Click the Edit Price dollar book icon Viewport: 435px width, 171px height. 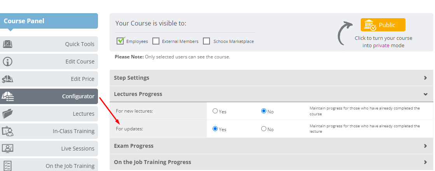(7, 79)
